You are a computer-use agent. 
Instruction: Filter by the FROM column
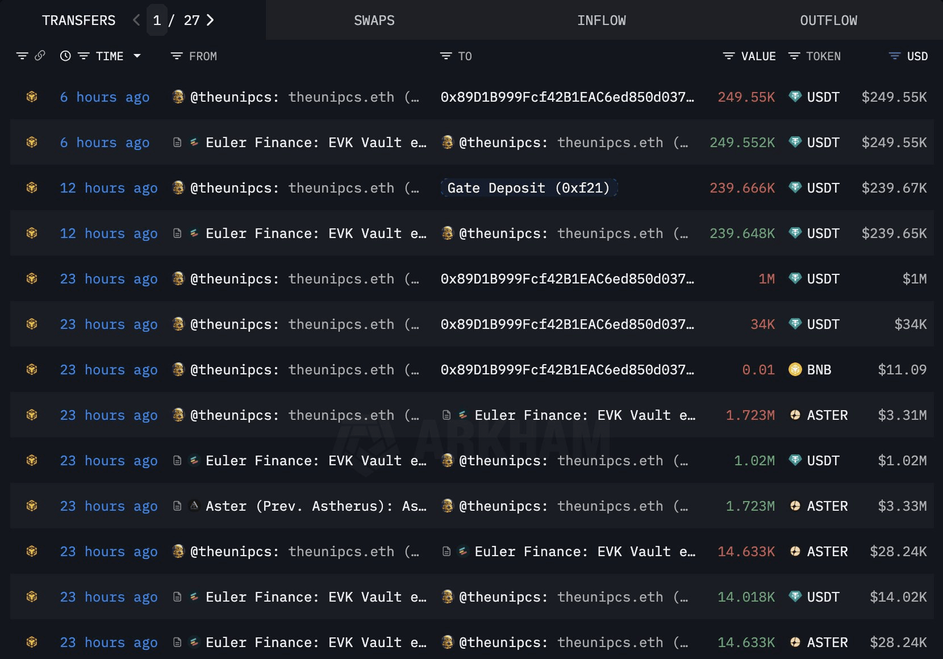(x=177, y=56)
